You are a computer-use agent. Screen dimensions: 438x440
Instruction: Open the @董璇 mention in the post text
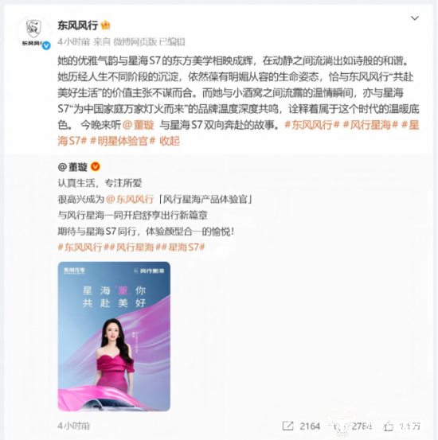click(x=139, y=125)
